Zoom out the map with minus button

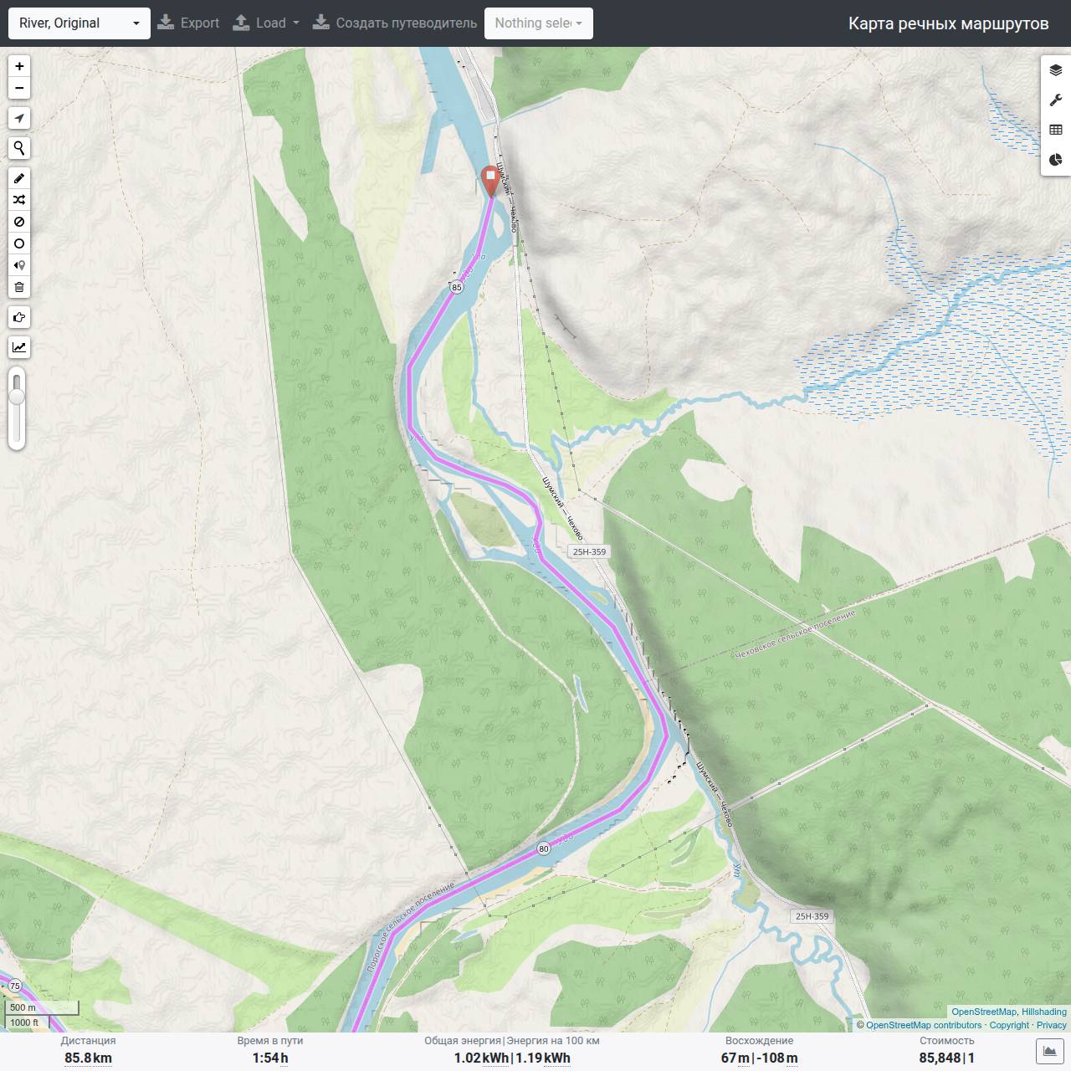click(19, 88)
